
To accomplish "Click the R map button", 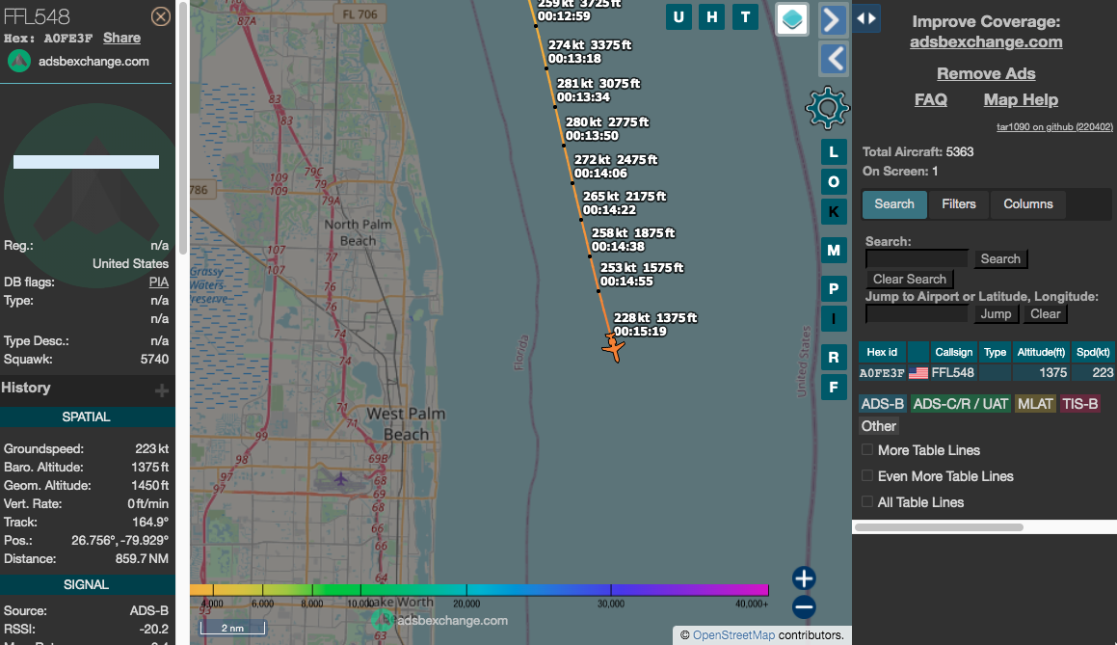I will point(834,357).
